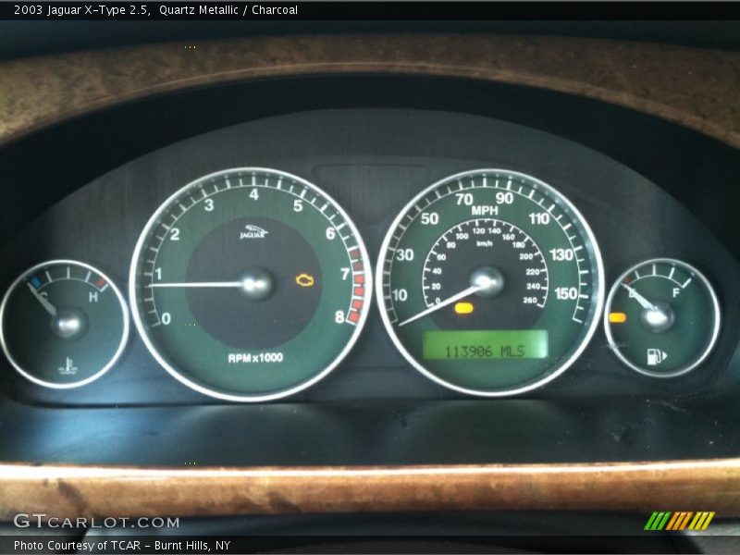Image resolution: width=740 pixels, height=555 pixels.
Task: Click the "H" hot mark on temperature gauge
Action: click(x=93, y=297)
